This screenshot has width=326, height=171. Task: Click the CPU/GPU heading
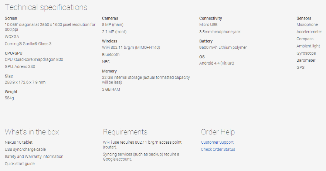pos(14,53)
